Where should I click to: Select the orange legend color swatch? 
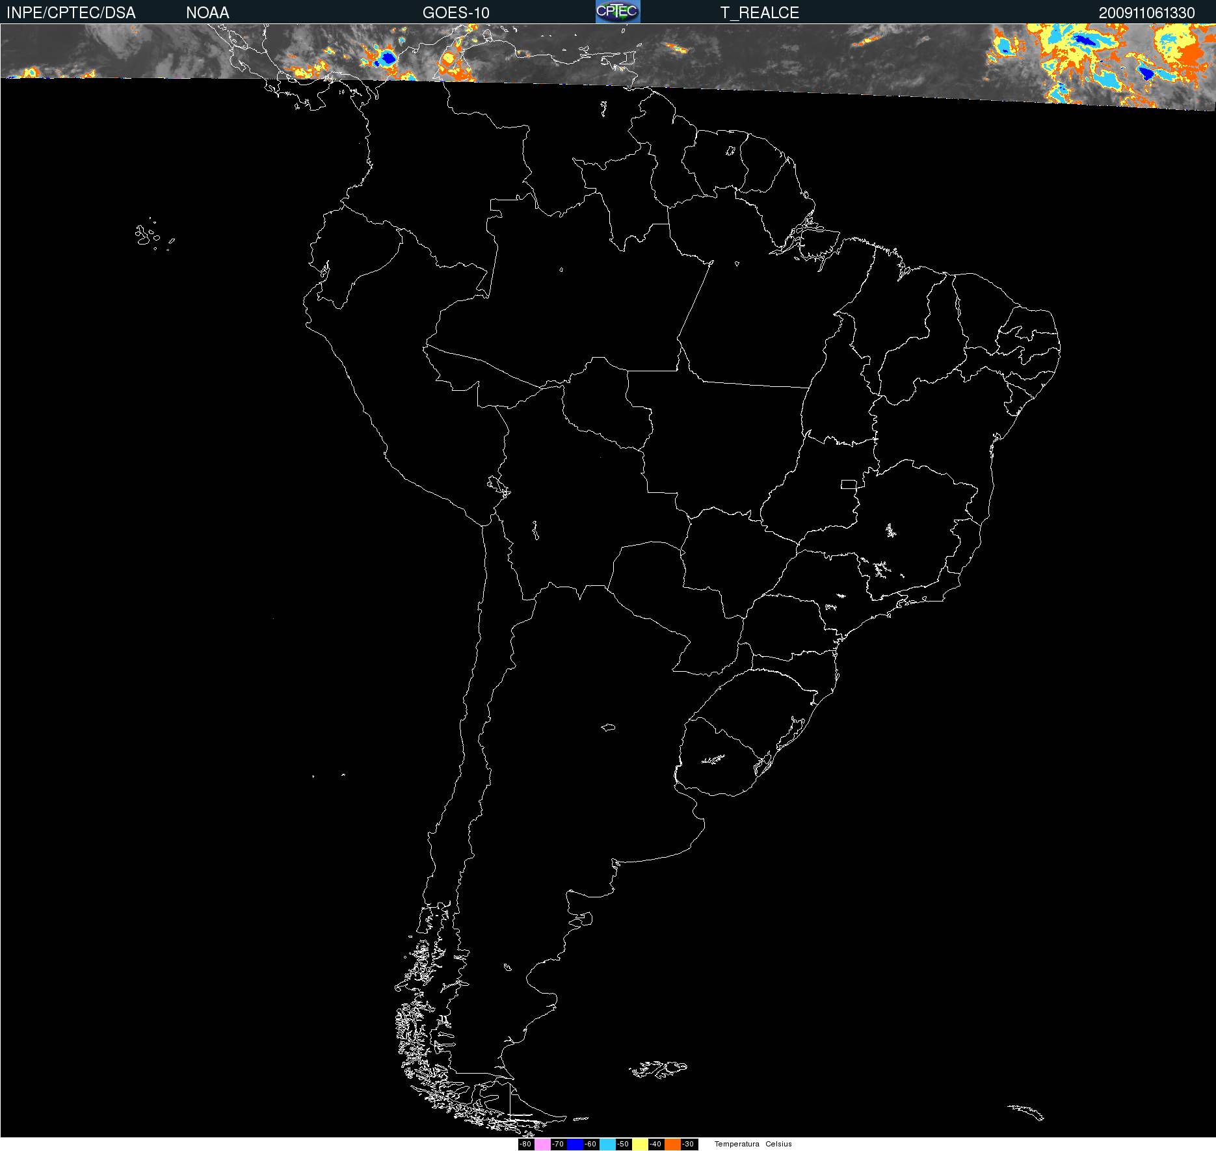point(672,1144)
